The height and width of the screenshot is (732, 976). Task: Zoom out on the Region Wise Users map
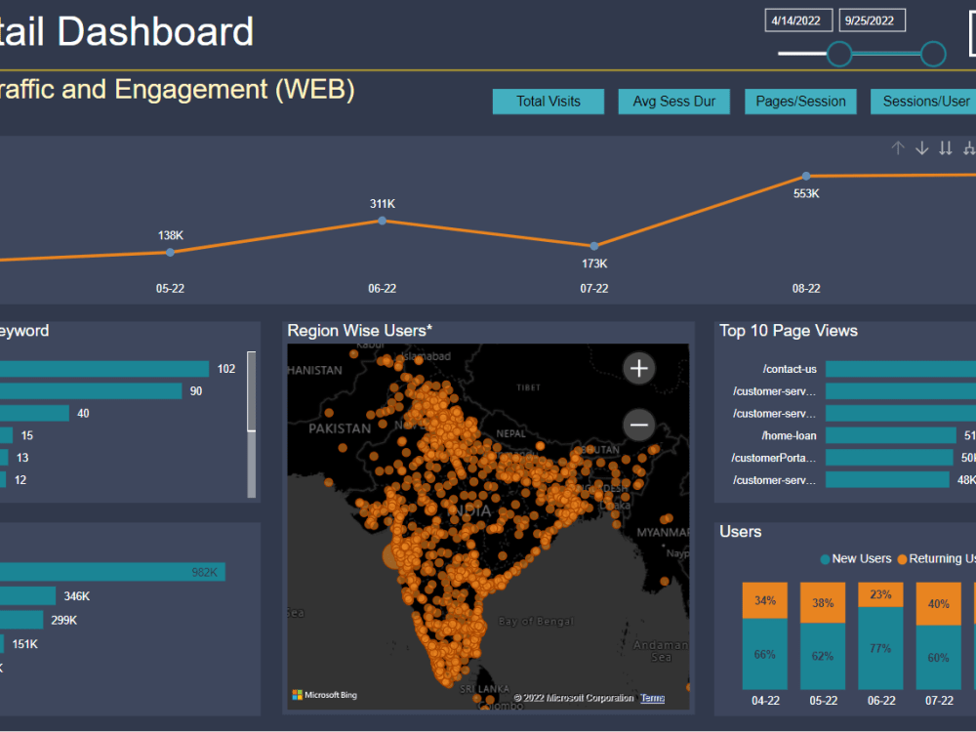[x=638, y=425]
